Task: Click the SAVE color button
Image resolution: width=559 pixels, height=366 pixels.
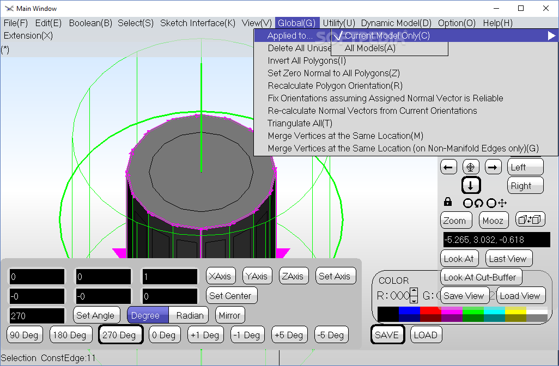Action: (387, 334)
